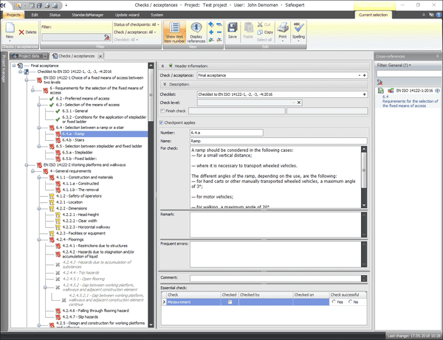Enable the Finish check checkbox
The image size is (443, 340).
coord(162,111)
